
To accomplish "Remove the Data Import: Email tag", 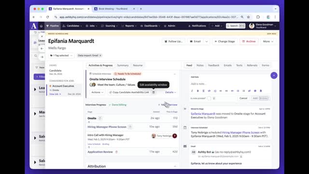I will pyautogui.click(x=100, y=56).
